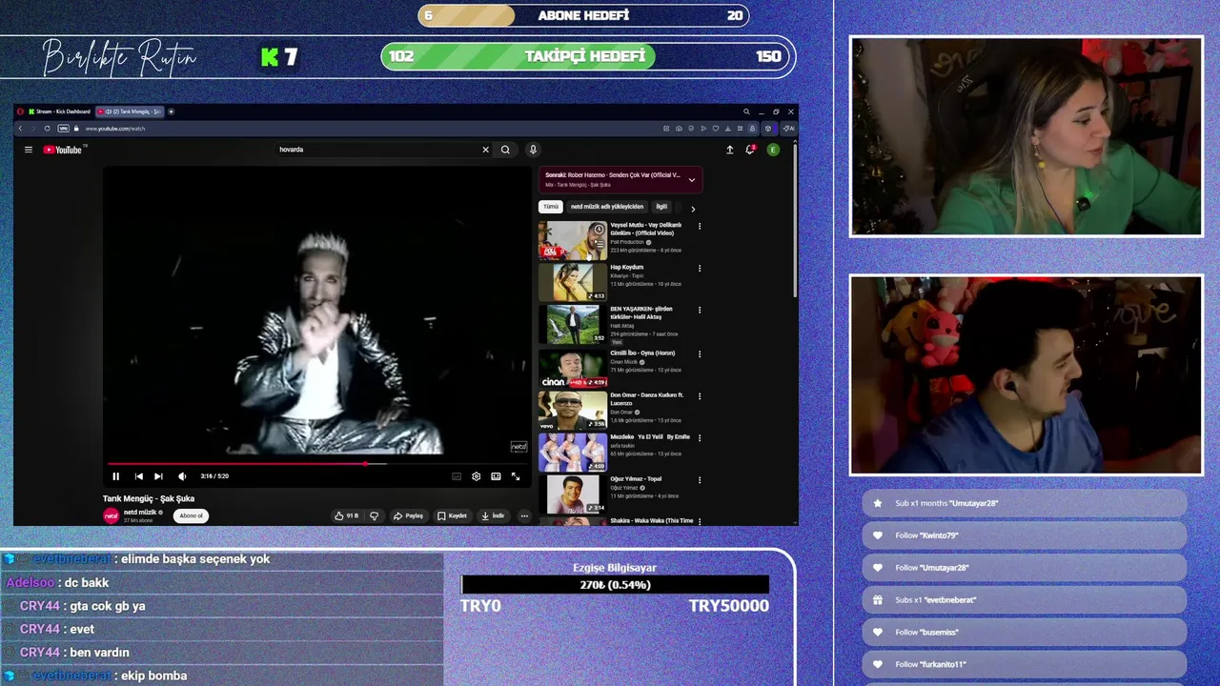Select the 'Tümü' filter chip
Screen dimensions: 1220x686
point(551,207)
